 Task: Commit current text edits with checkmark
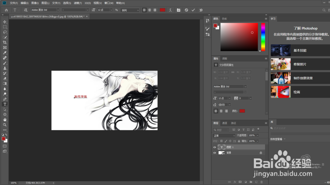click(193, 10)
